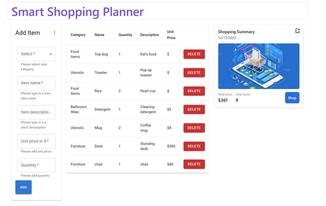Delete the Mug row
This screenshot has width=326, height=206.
pyautogui.click(x=194, y=128)
